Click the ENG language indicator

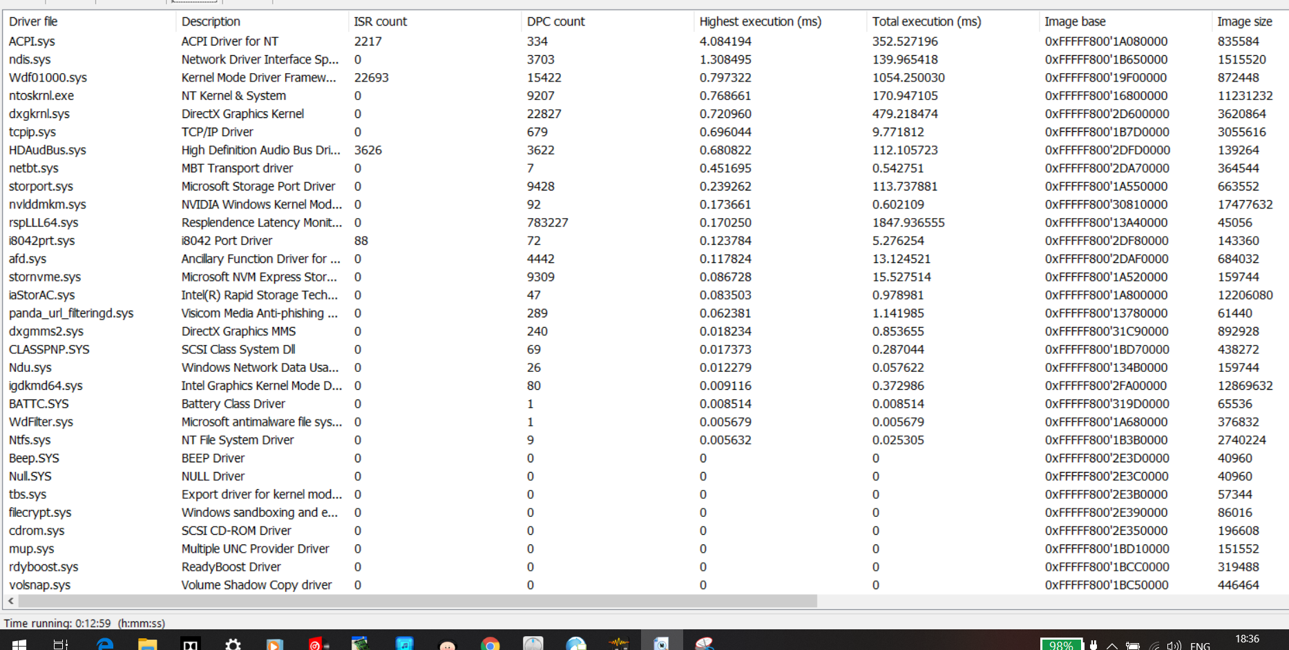tap(1200, 646)
